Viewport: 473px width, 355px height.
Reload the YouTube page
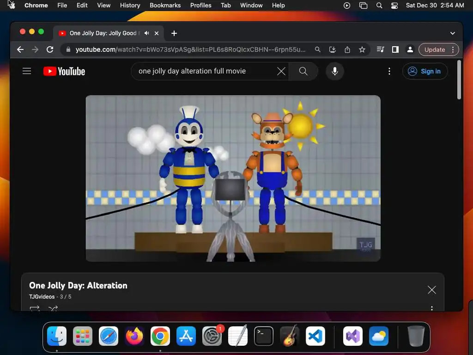point(50,49)
